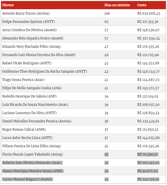Click Felipe Fernandes Queiroz (ANTT) name
The width and height of the screenshot is (167, 185).
tap(29, 22)
